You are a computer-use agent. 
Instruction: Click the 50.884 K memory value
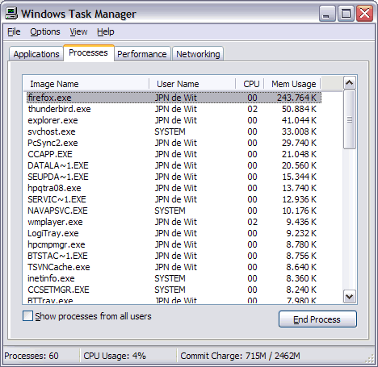[x=299, y=109]
